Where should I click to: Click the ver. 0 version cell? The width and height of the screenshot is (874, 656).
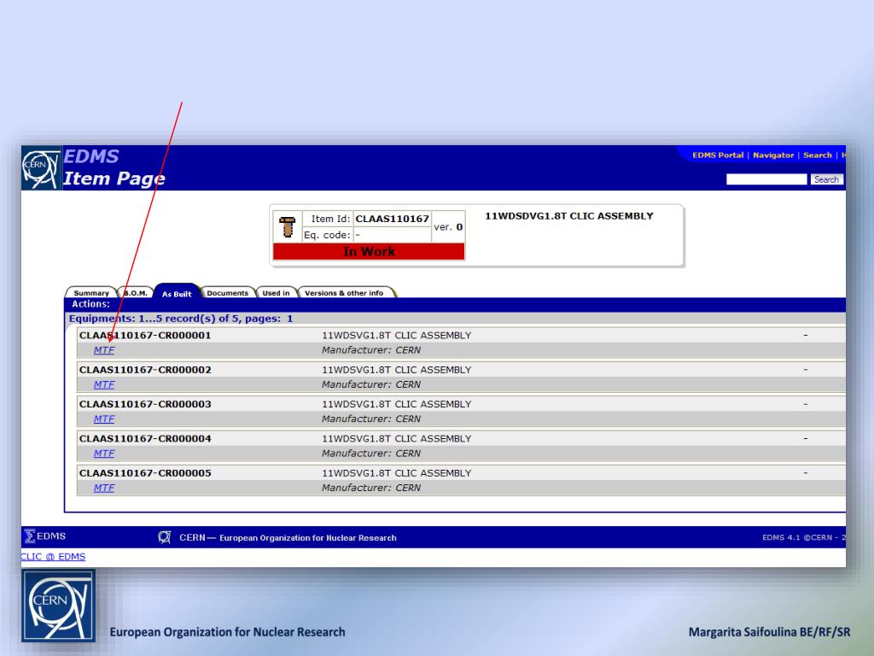coord(448,227)
